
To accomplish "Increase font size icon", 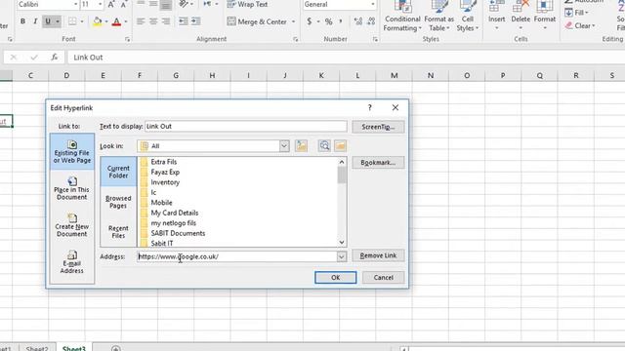I will click(x=111, y=4).
